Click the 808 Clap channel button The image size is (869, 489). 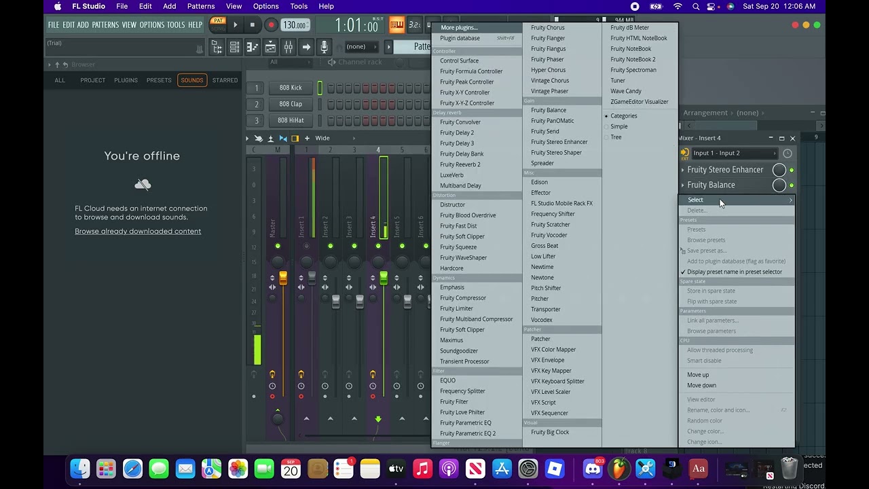[x=291, y=104]
